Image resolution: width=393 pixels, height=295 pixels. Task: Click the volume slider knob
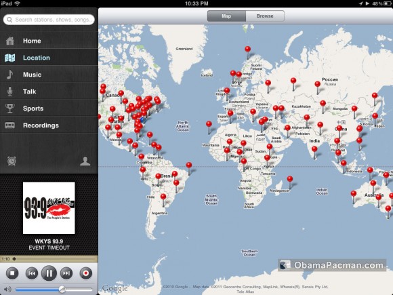pos(62,290)
